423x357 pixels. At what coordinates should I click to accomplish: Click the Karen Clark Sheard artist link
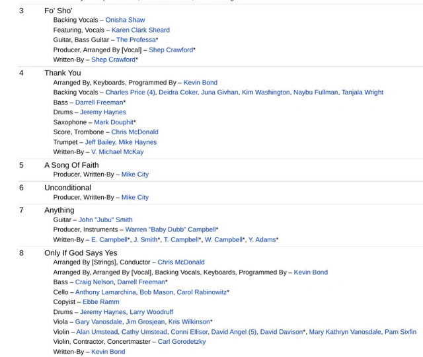coord(140,30)
